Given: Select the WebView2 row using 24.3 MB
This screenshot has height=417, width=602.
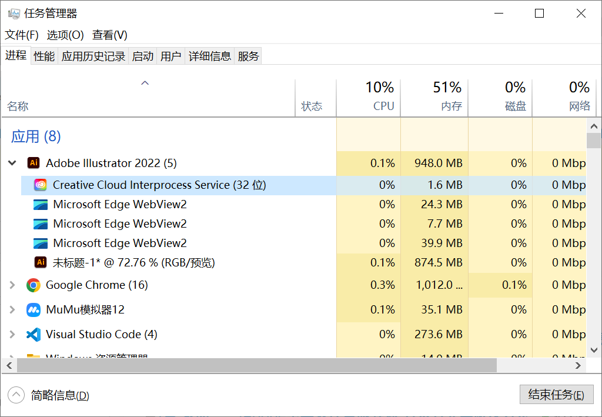Looking at the screenshot, I should [303, 204].
